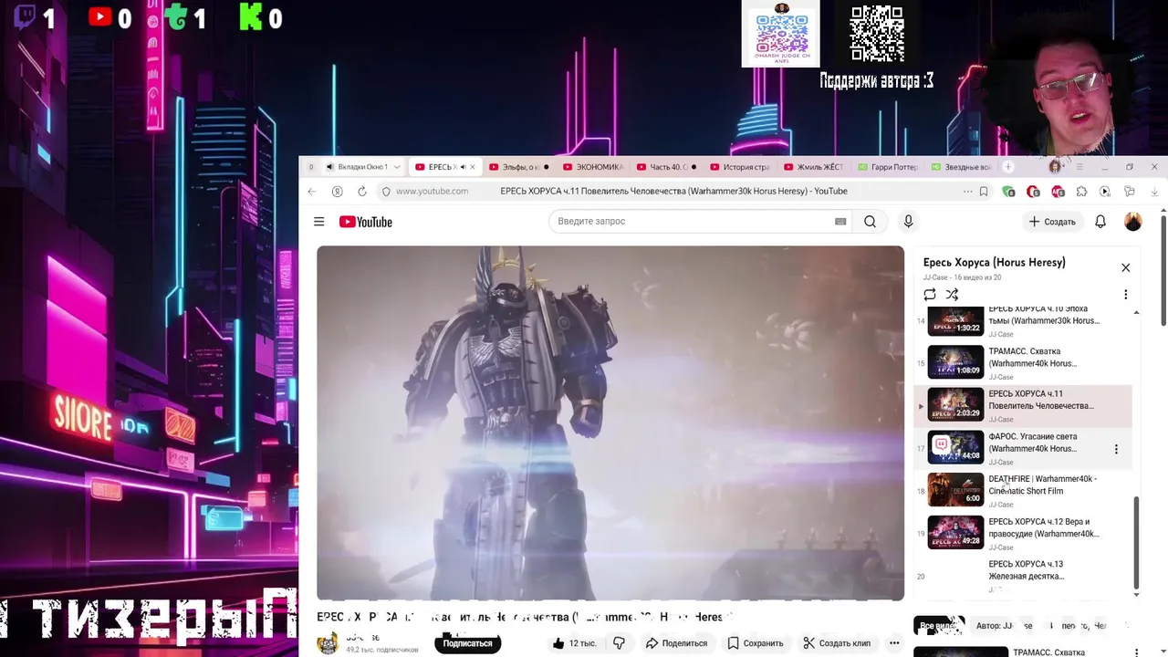The width and height of the screenshot is (1168, 657).
Task: Bookmark the page with the address bar bookmark icon
Action: pyautogui.click(x=984, y=192)
